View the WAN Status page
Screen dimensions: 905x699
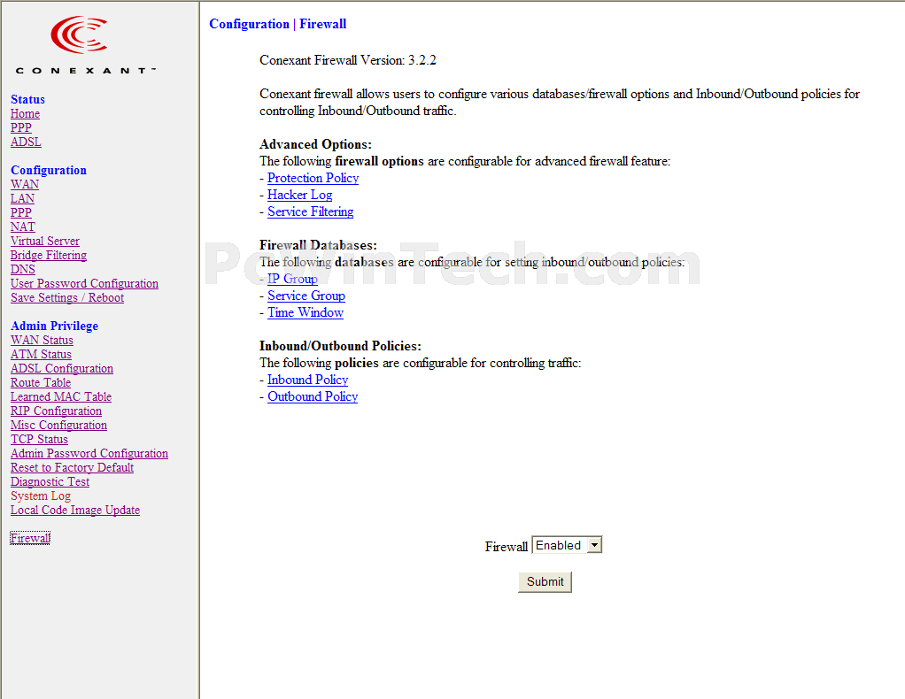point(42,341)
